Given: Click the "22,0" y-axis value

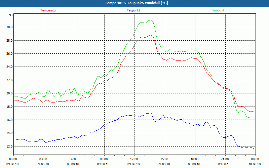Looking at the screenshot, I should point(9,80).
